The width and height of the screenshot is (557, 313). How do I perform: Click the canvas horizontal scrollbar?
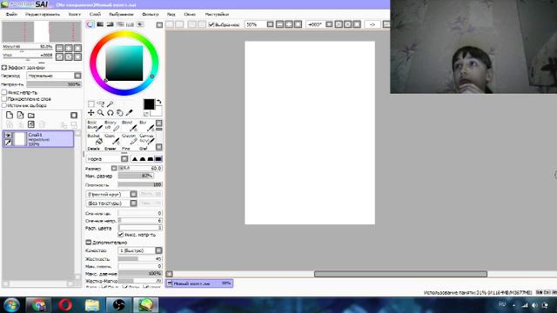pyautogui.click(x=400, y=274)
